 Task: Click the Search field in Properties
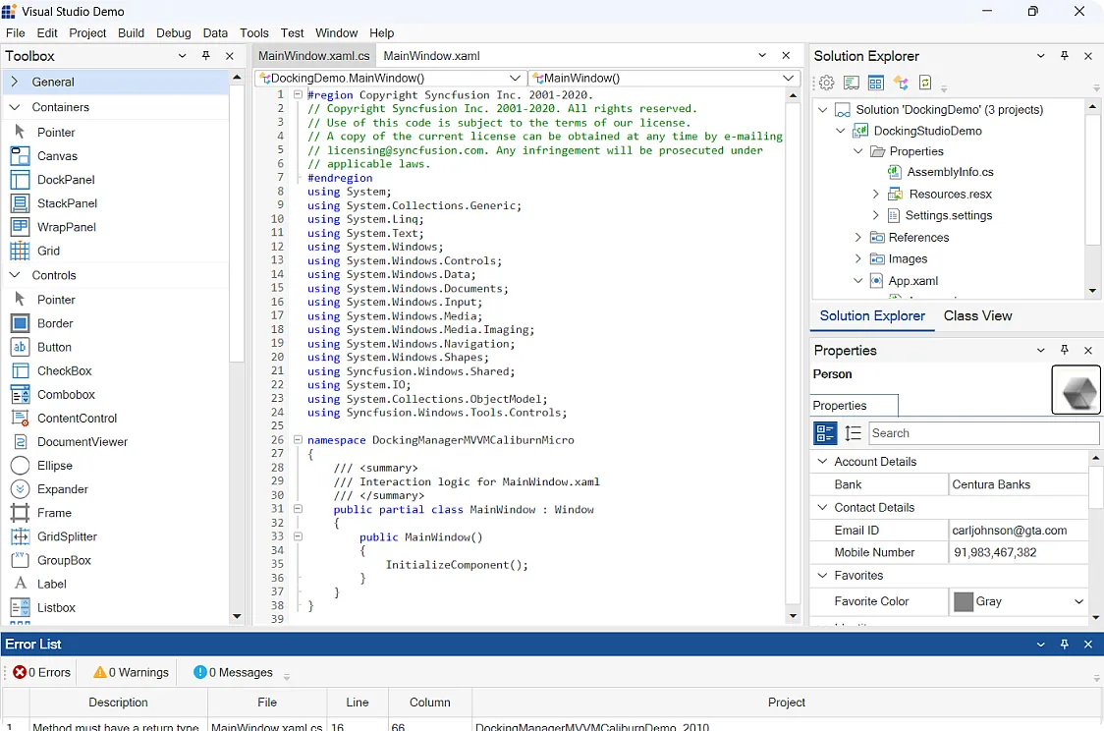point(983,433)
